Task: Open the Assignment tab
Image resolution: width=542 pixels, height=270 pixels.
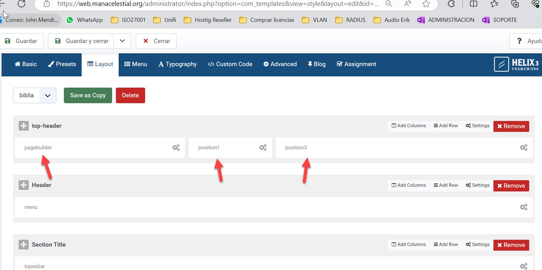Action: (x=357, y=64)
